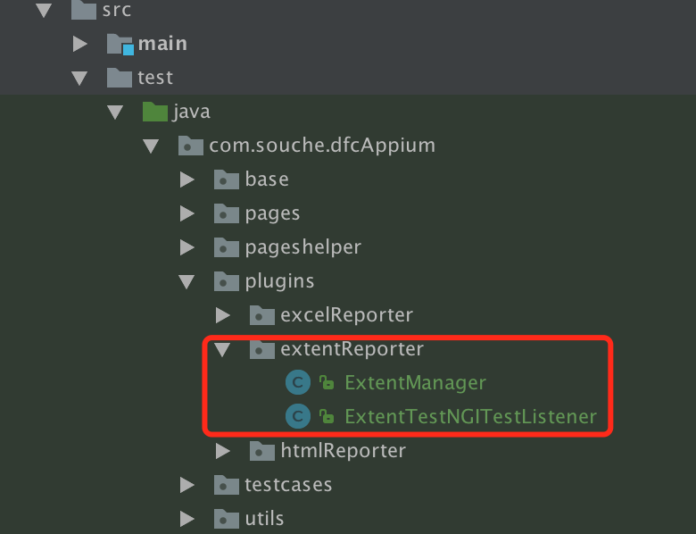
Task: Collapse the test folder arrow
Action: point(79,79)
